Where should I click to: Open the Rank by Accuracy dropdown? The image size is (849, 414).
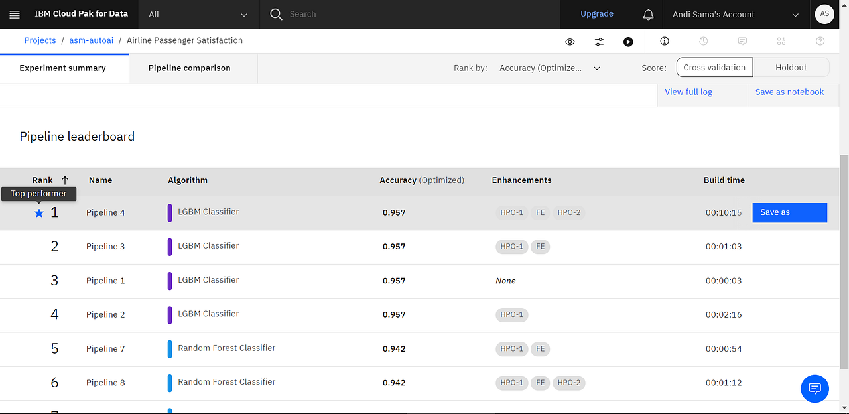[x=549, y=68]
